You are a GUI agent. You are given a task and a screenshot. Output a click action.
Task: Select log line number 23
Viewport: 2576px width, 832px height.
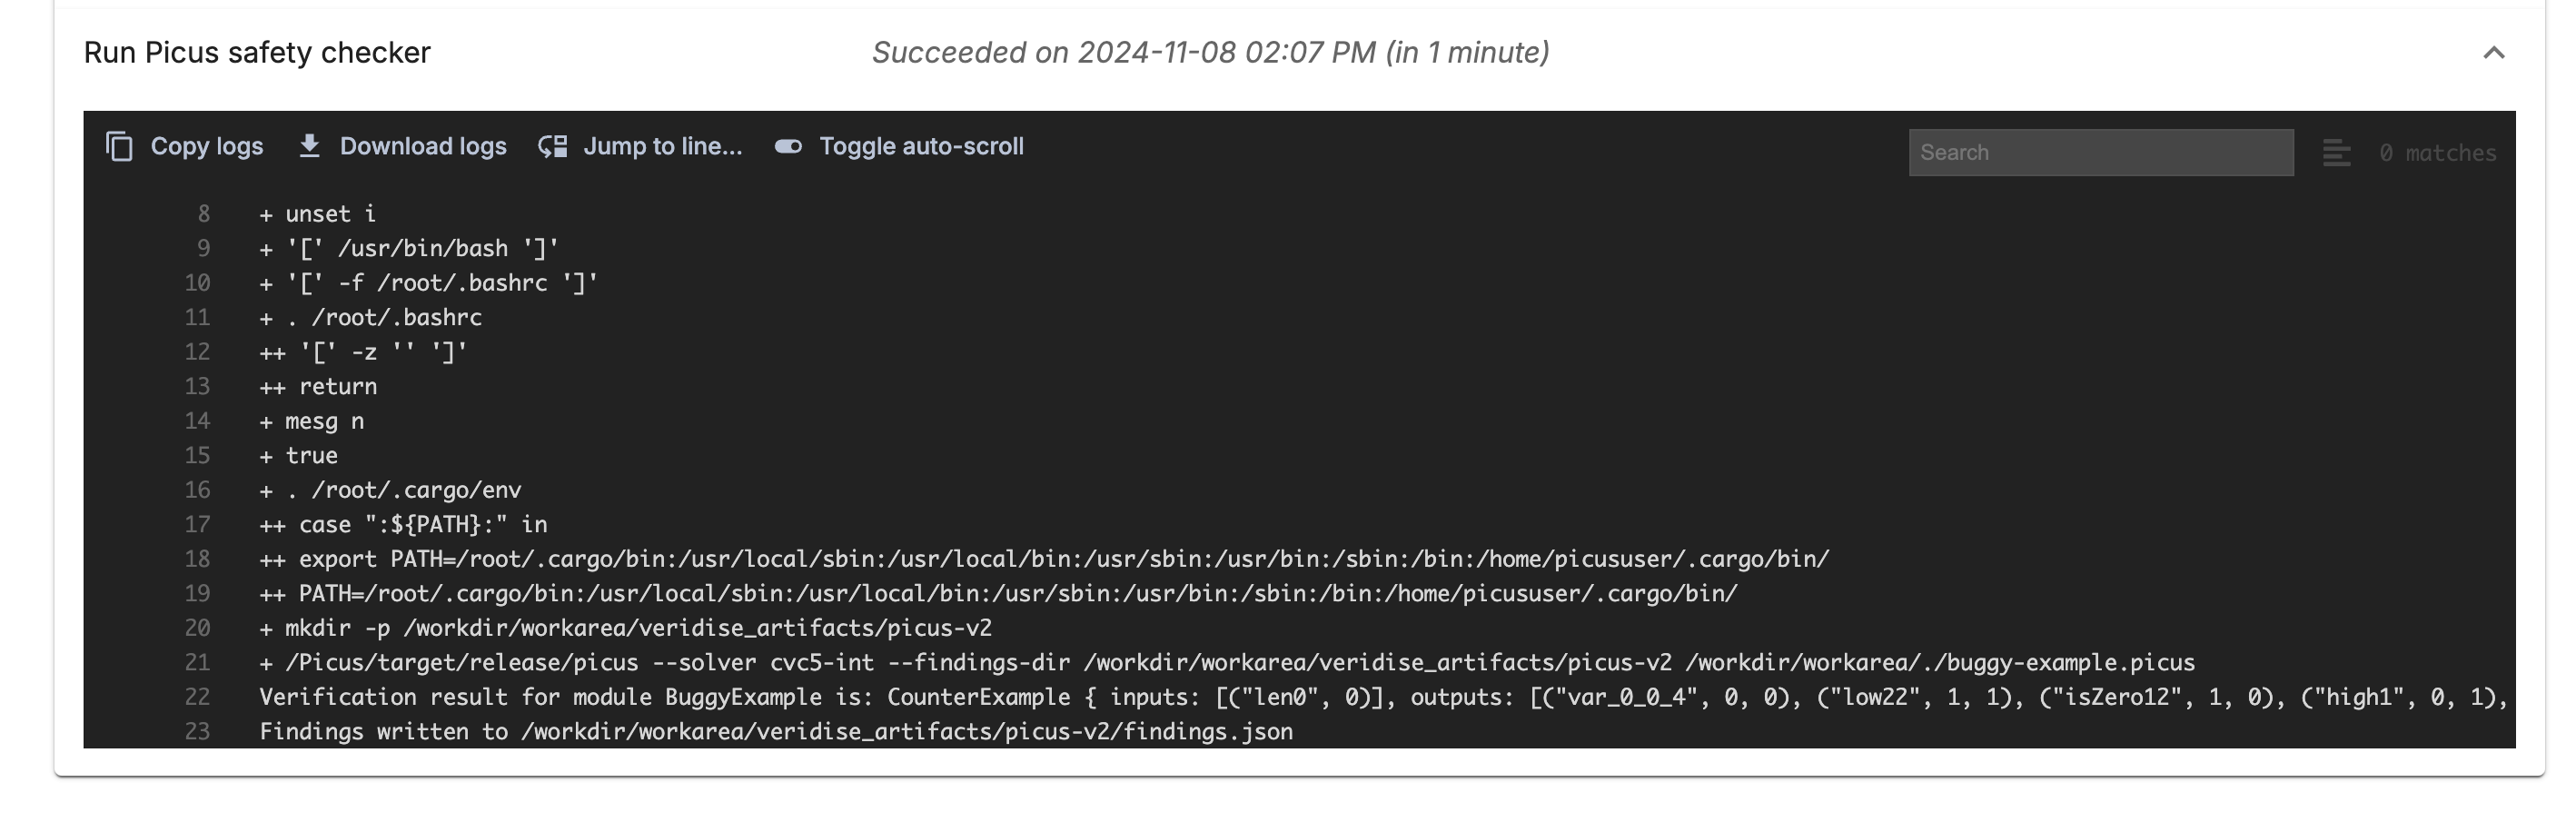click(197, 732)
